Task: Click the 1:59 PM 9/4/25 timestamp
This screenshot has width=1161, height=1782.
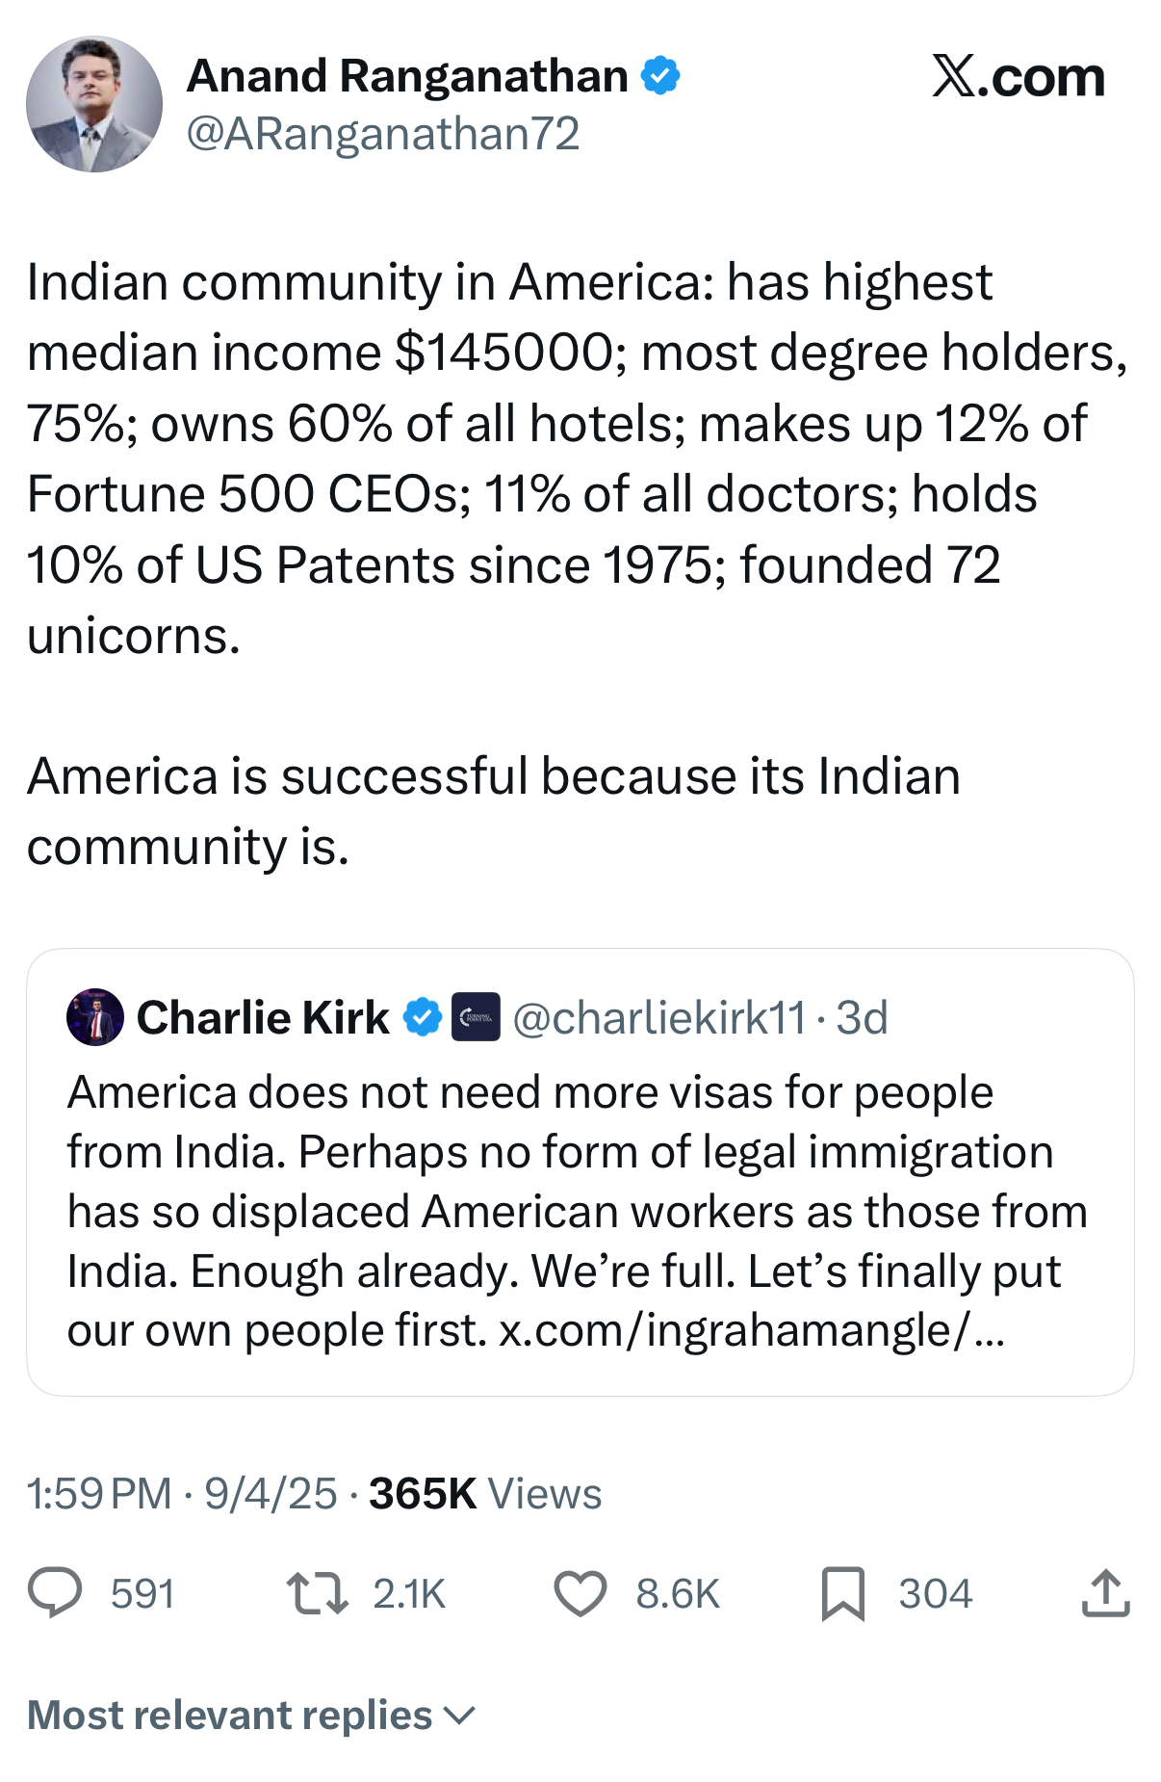Action: pyautogui.click(x=182, y=1494)
